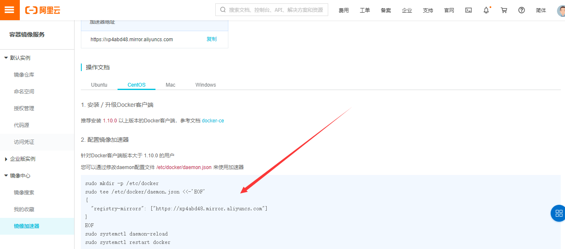Open the 企业 menu
This screenshot has width=565, height=249.
point(407,11)
